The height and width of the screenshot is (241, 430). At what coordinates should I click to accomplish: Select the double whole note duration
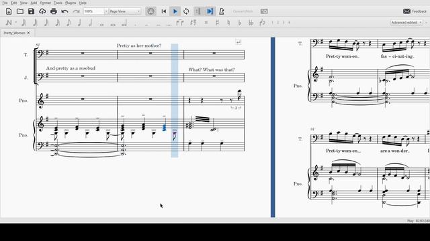point(113,24)
